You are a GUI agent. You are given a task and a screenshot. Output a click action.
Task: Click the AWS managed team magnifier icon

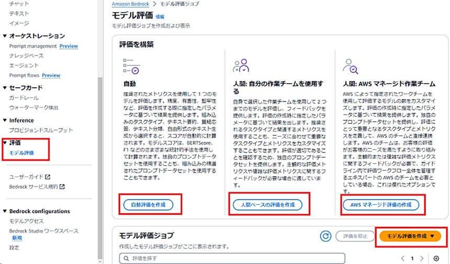point(351,66)
